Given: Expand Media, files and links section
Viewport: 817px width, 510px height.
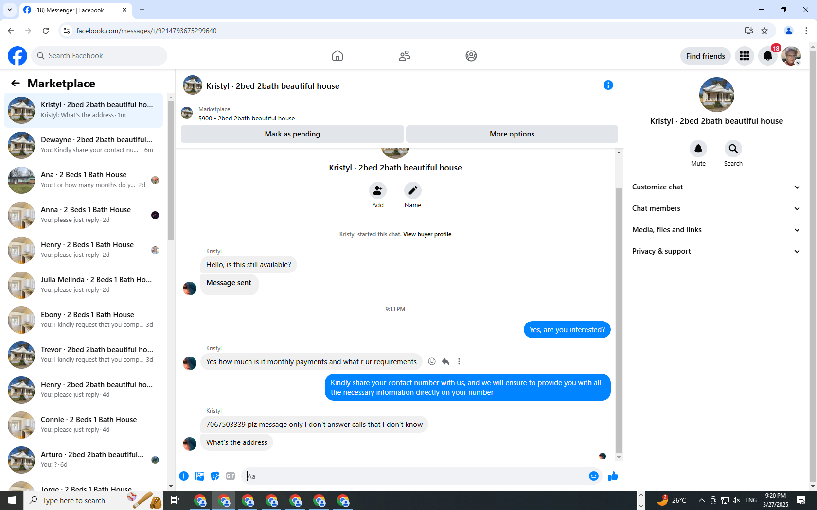Looking at the screenshot, I should [716, 230].
